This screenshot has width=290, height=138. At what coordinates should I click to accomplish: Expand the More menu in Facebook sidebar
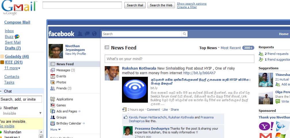coord(56,129)
